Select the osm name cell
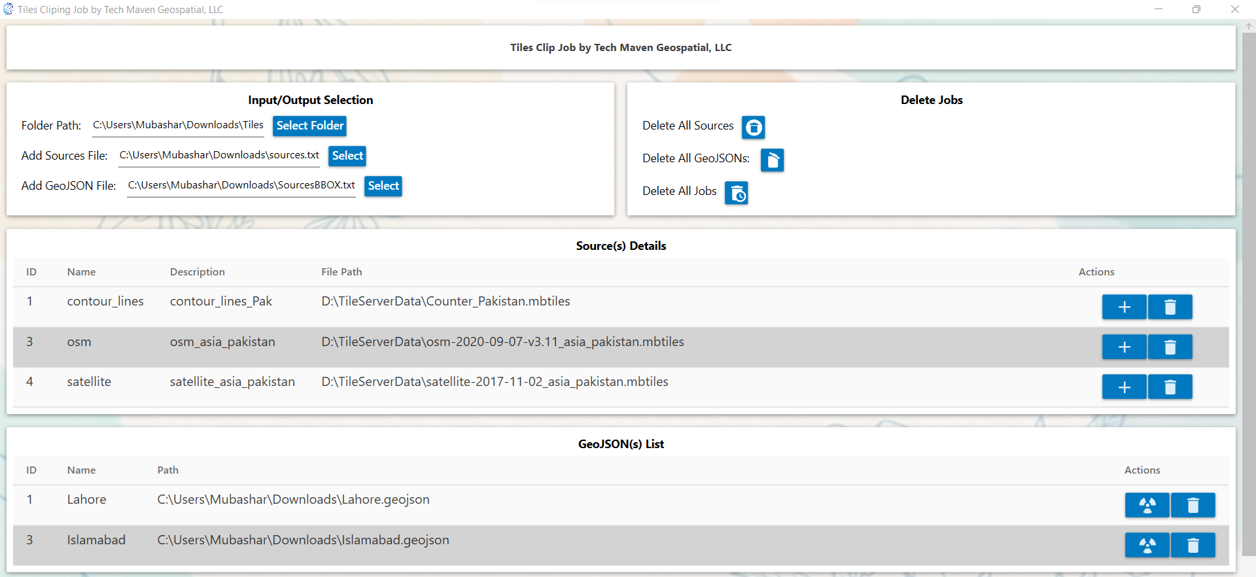 coord(79,342)
